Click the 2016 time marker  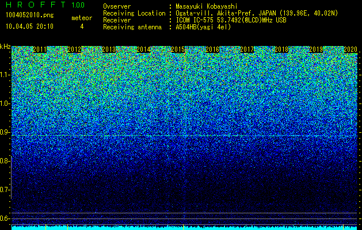pyautogui.click(x=212, y=49)
